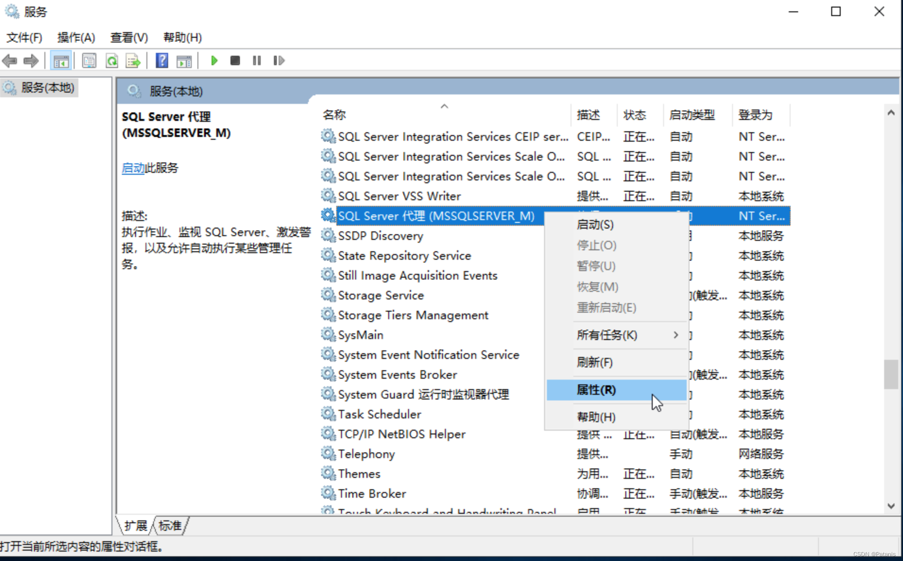This screenshot has width=903, height=561.
Task: Click 网络服务 in Telephony row
Action: [761, 454]
